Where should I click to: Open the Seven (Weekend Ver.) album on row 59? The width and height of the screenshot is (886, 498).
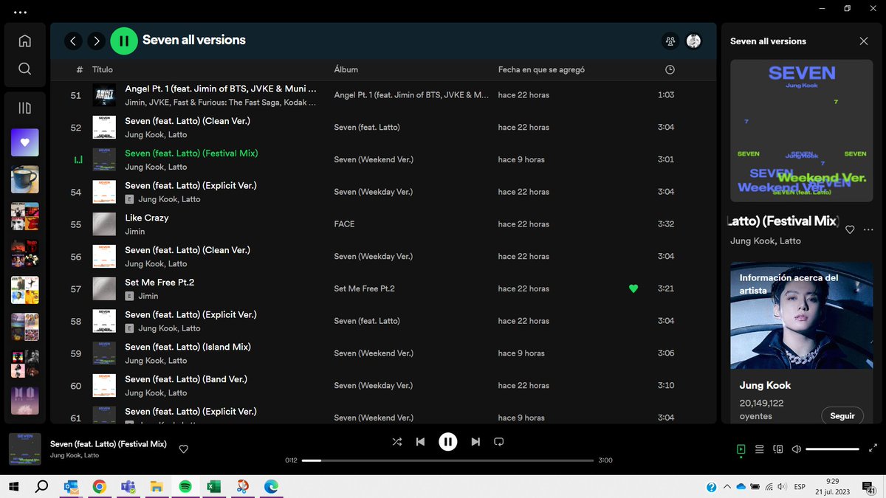374,353
